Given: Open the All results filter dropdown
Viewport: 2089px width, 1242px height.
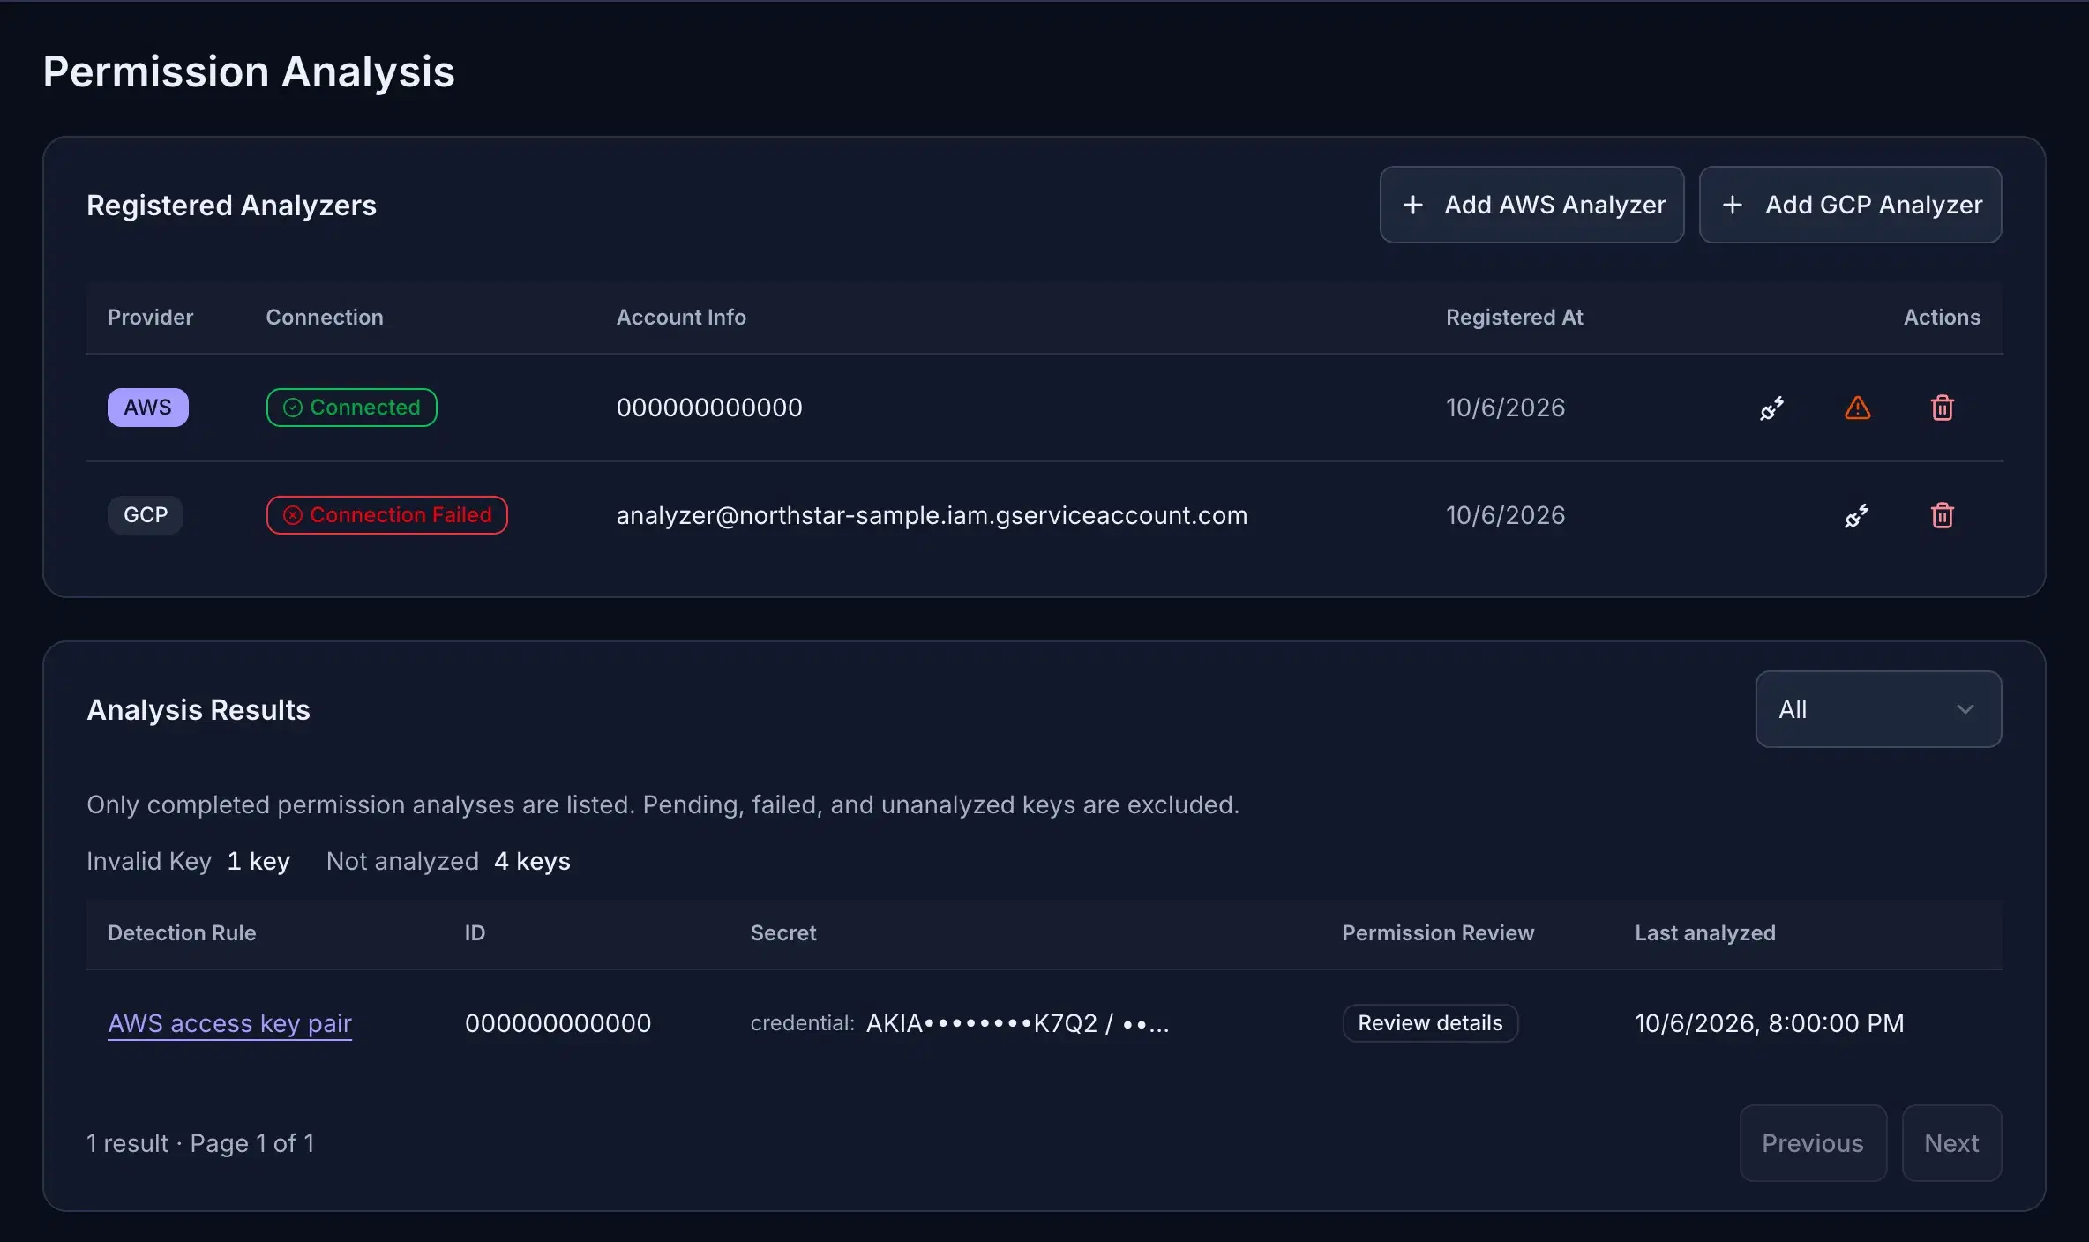Looking at the screenshot, I should pos(1878,709).
